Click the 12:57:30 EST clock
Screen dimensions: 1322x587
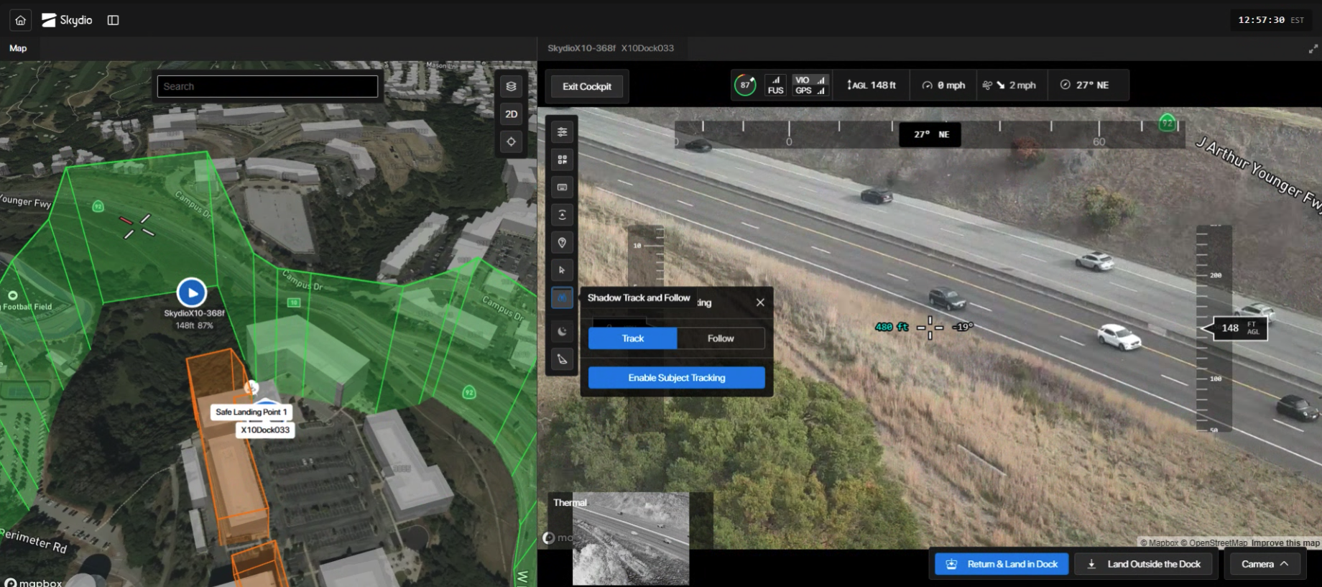pyautogui.click(x=1270, y=20)
